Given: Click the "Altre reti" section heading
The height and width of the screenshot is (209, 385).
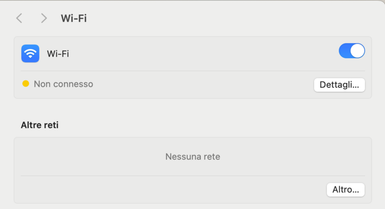Looking at the screenshot, I should coord(43,125).
